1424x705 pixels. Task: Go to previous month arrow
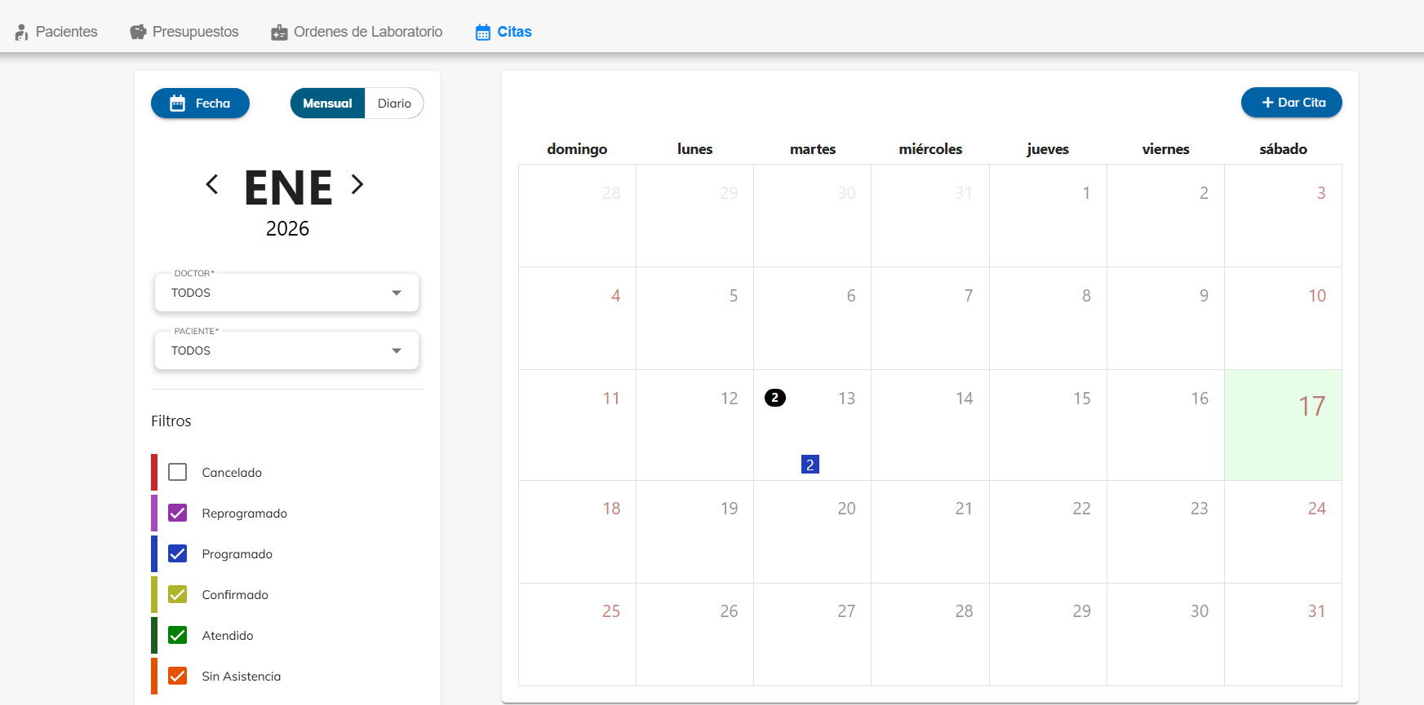click(212, 184)
